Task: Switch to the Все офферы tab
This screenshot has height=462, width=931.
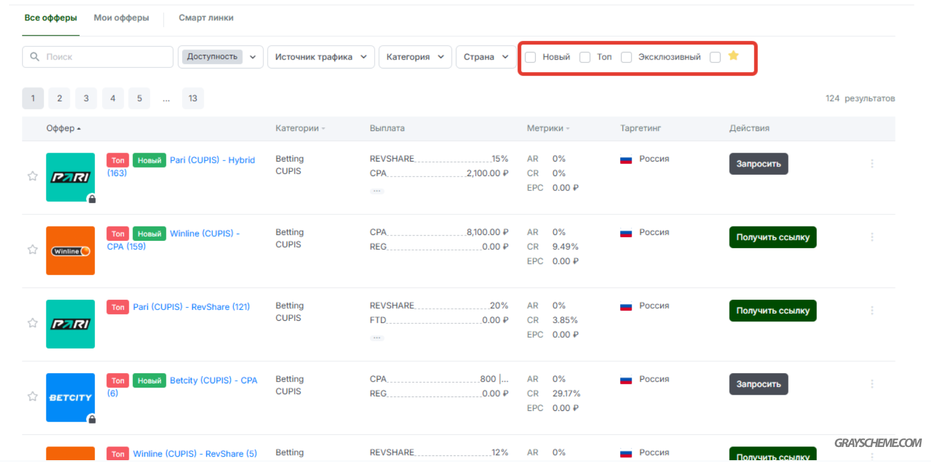Action: (51, 18)
